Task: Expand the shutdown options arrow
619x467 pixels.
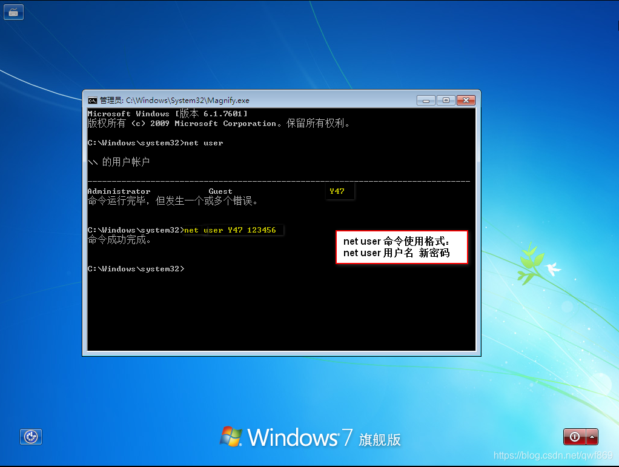Action: pos(592,437)
